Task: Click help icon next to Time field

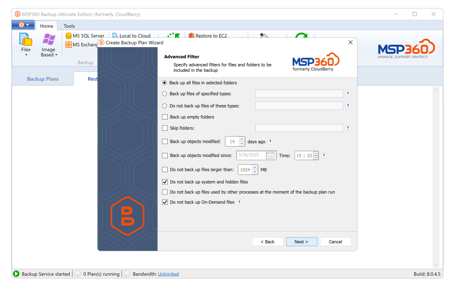Action: 324,155
